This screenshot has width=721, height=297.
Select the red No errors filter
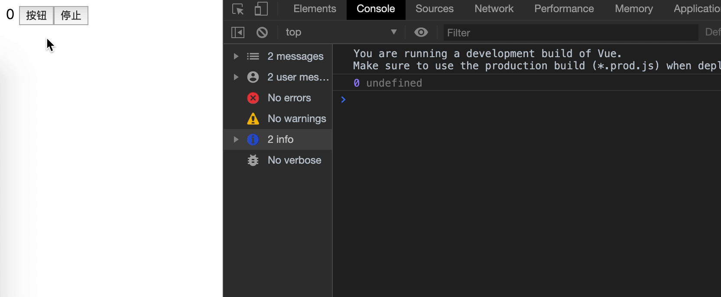[289, 98]
